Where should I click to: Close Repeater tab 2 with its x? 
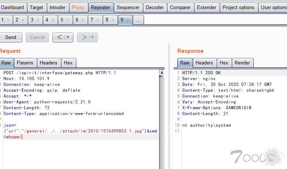(x=23, y=20)
